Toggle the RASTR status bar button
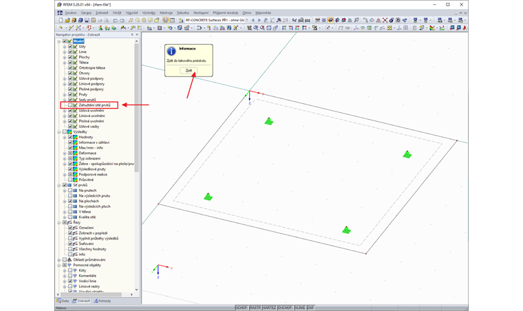 coord(255,308)
